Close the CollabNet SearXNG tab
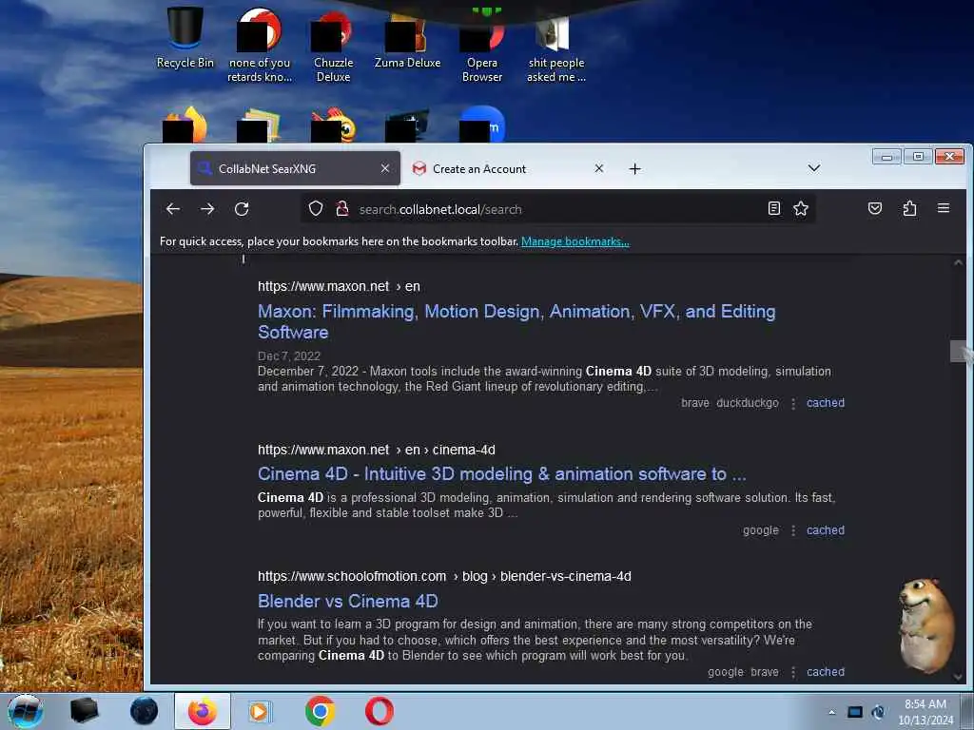This screenshot has height=730, width=974. point(385,168)
